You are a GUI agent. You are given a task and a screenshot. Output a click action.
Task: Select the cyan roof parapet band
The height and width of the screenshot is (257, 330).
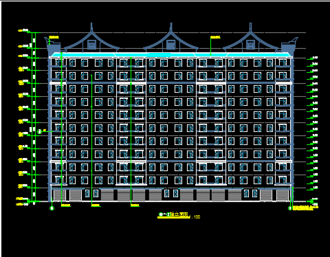point(171,55)
